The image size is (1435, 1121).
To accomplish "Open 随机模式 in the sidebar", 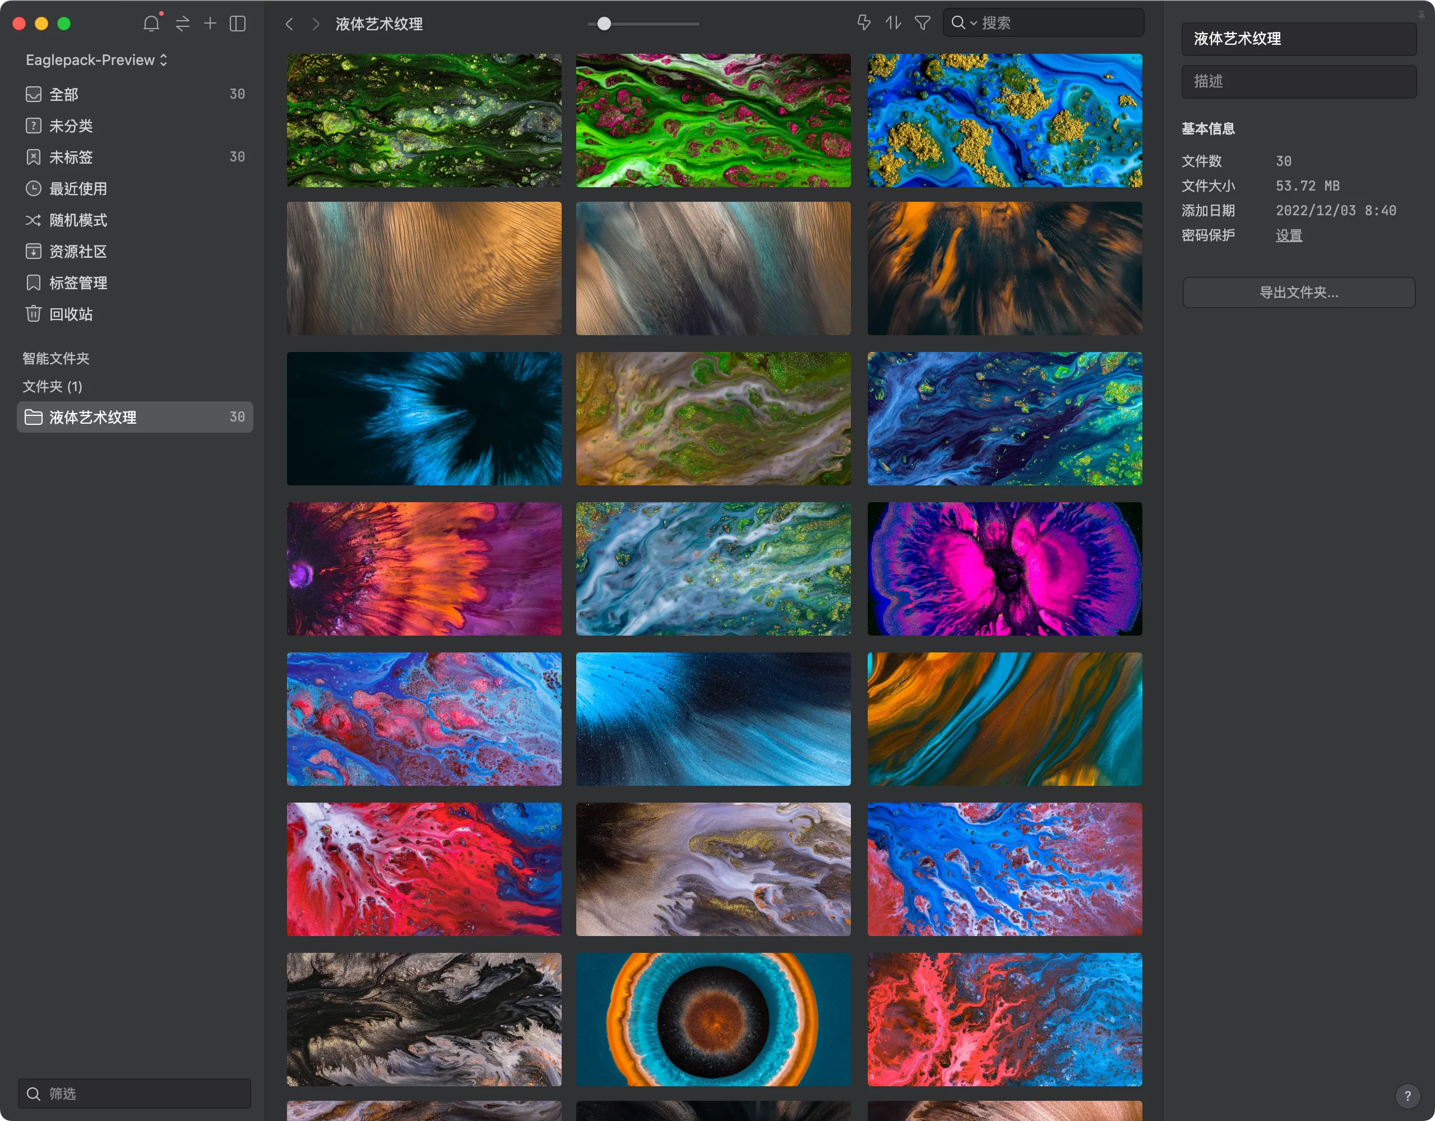I will 135,220.
